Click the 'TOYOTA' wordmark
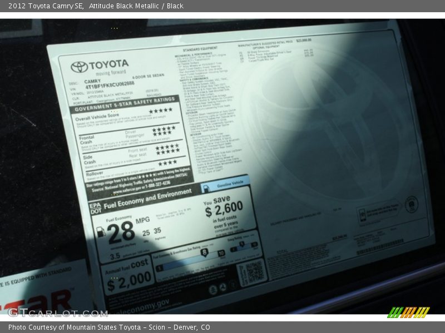The width and height of the screenshot is (445, 333). [x=108, y=64]
